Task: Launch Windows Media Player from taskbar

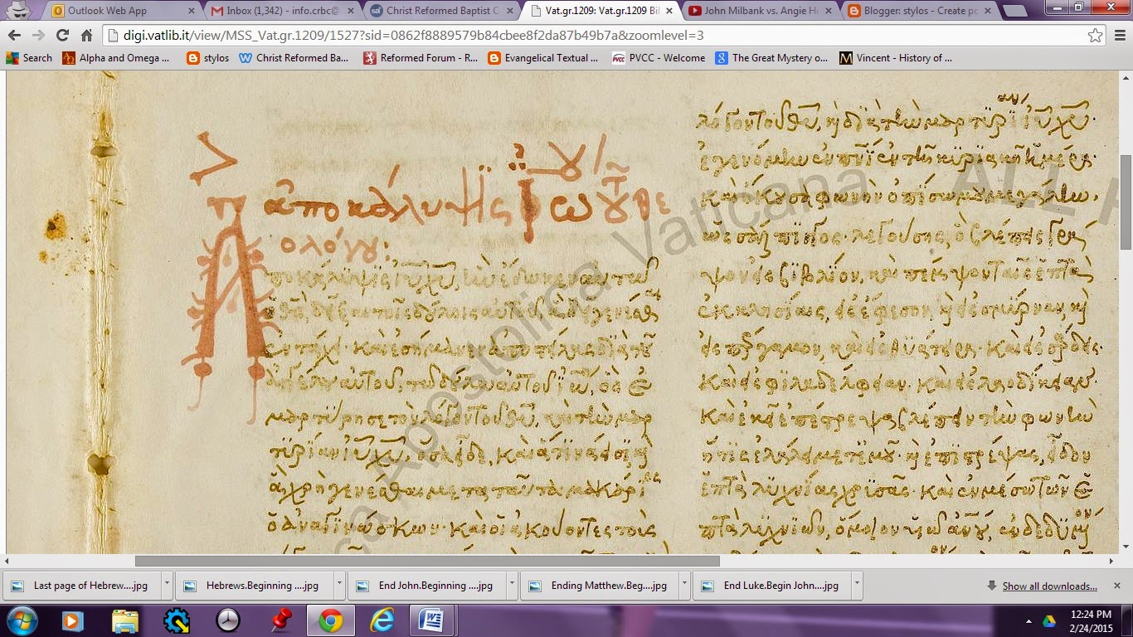Action: click(x=73, y=620)
